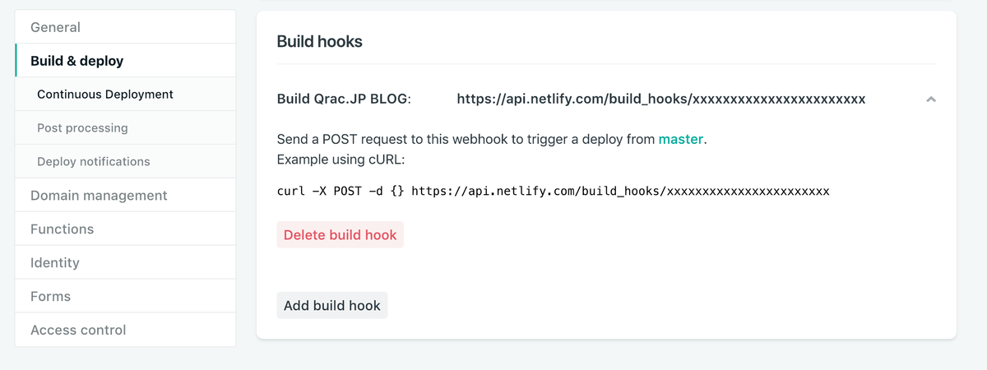Click the 'Send a POST request' description
The height and width of the screenshot is (370, 987).
(466, 139)
